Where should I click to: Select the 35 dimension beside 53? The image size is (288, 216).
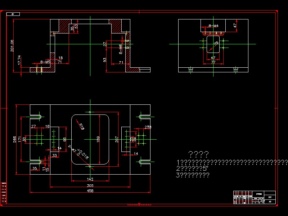[x=72, y=28]
